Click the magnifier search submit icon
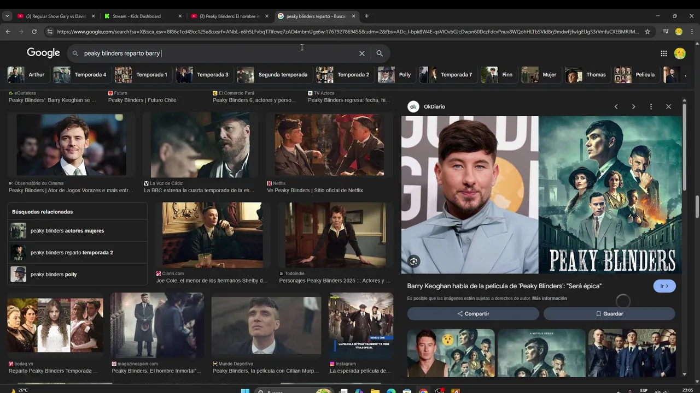The image size is (700, 393). point(380,53)
